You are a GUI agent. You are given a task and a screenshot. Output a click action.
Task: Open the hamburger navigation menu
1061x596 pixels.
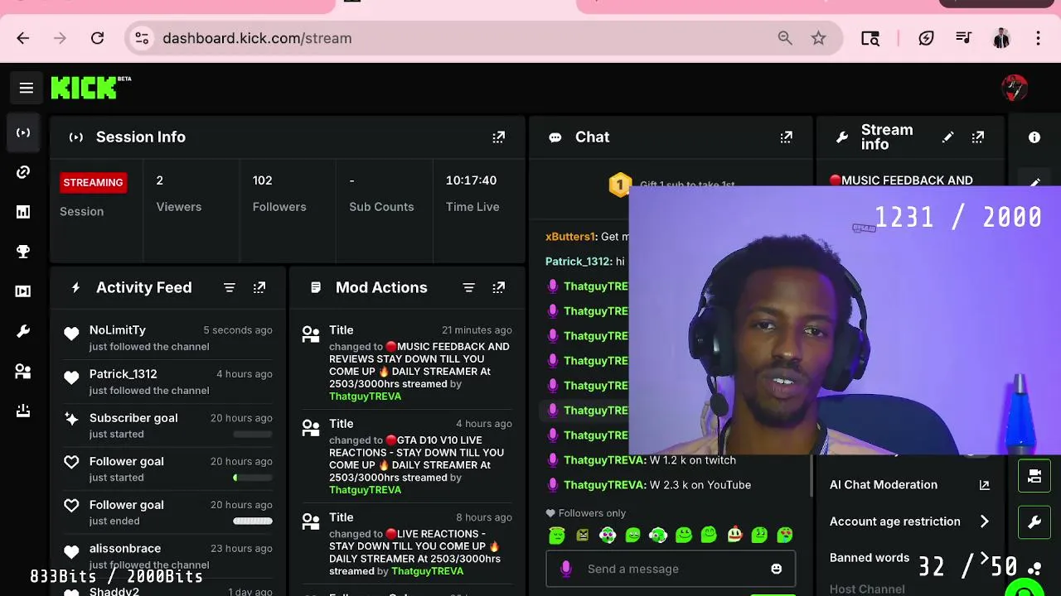27,88
